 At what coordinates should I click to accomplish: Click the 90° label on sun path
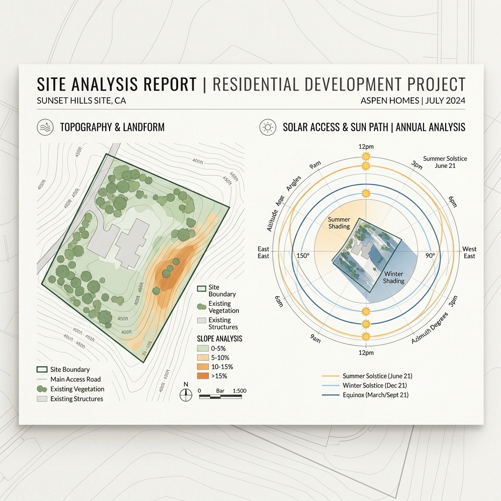(430, 255)
